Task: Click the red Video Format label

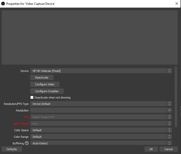Action: pyautogui.click(x=21, y=124)
